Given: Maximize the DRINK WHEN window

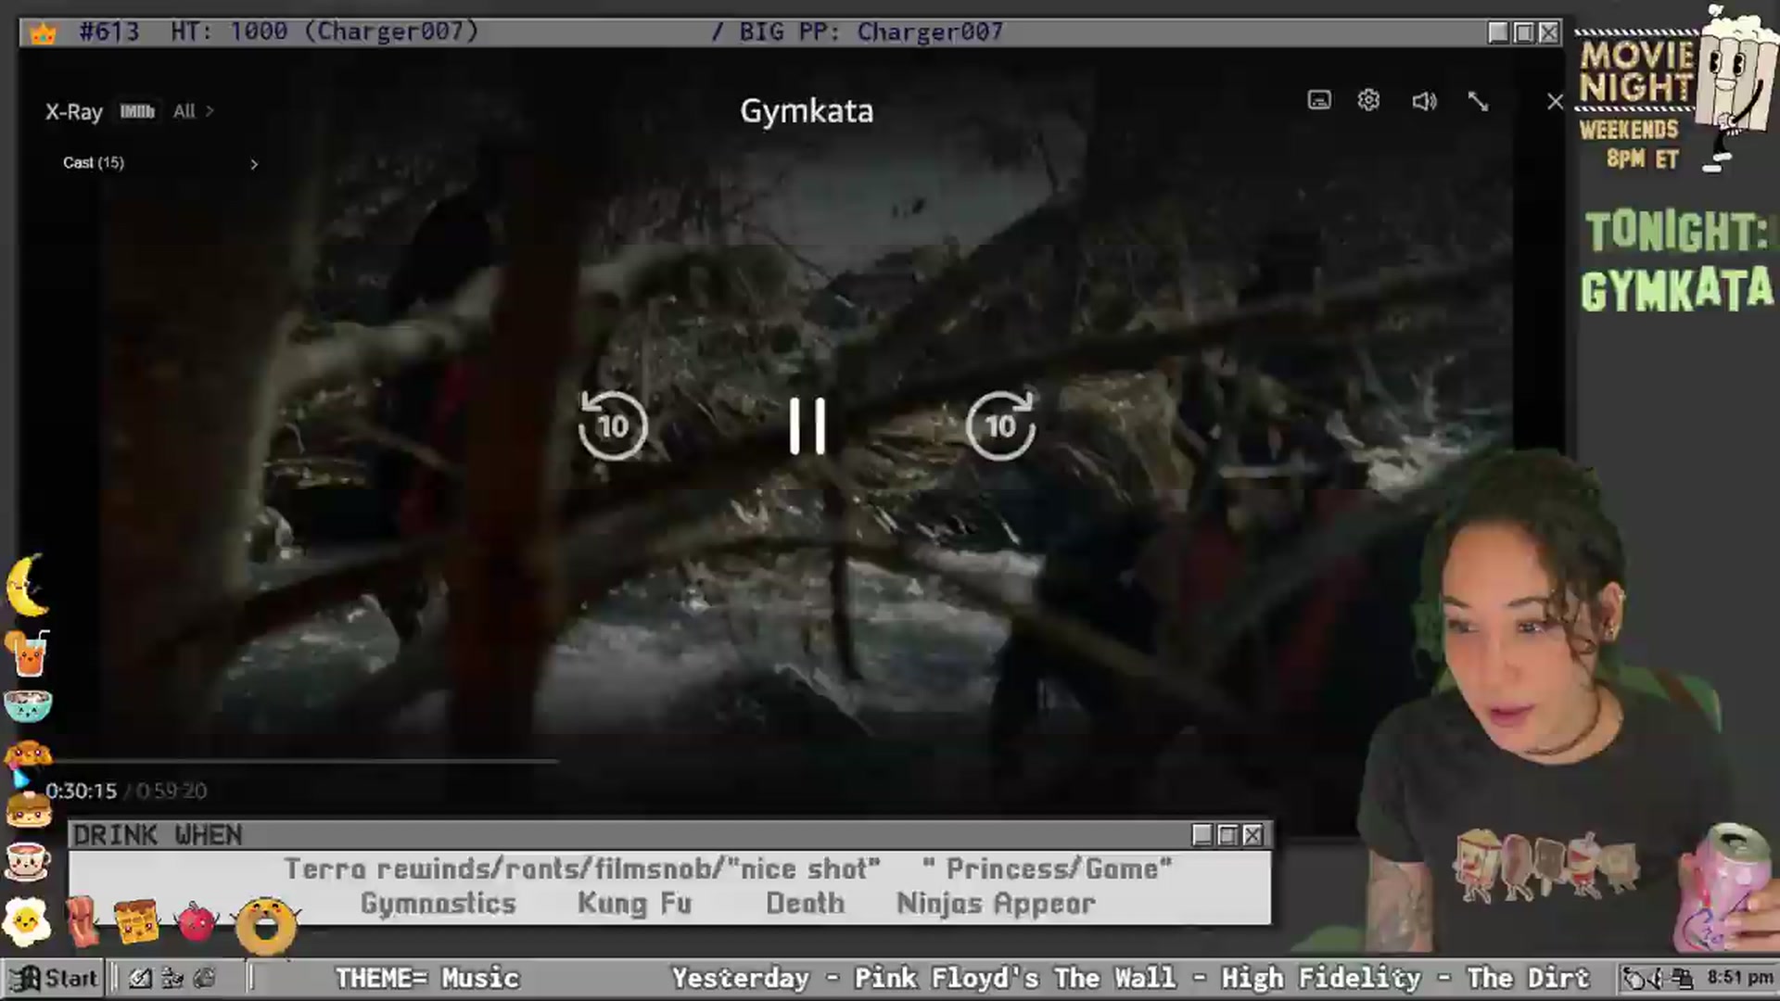Looking at the screenshot, I should coord(1227,835).
